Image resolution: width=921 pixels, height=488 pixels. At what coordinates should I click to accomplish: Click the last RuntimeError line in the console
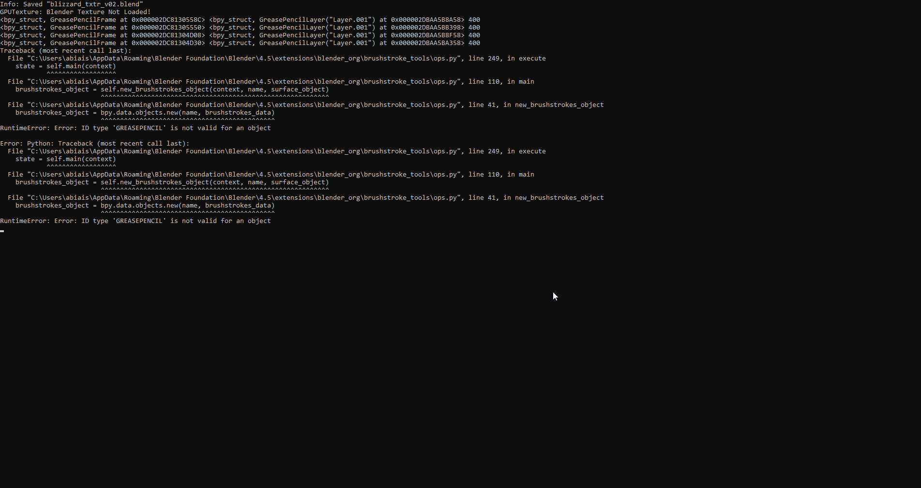[135, 221]
